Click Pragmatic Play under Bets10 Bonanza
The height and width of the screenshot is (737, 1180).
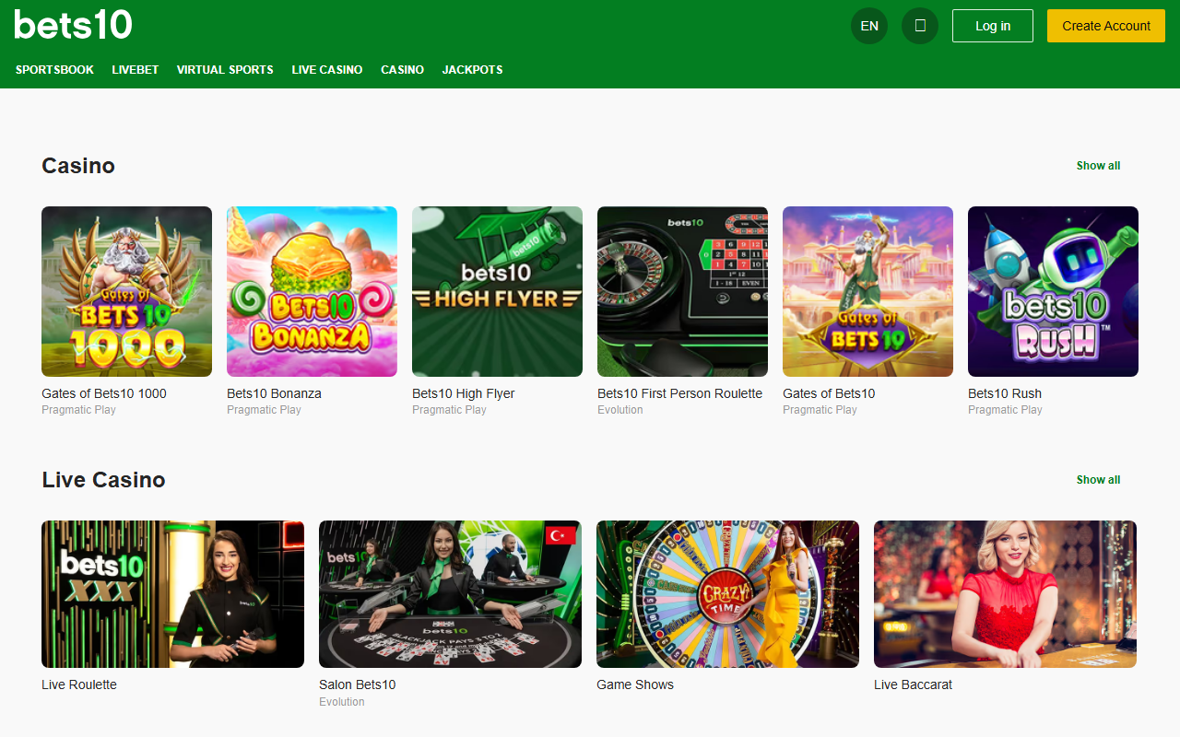coord(264,410)
